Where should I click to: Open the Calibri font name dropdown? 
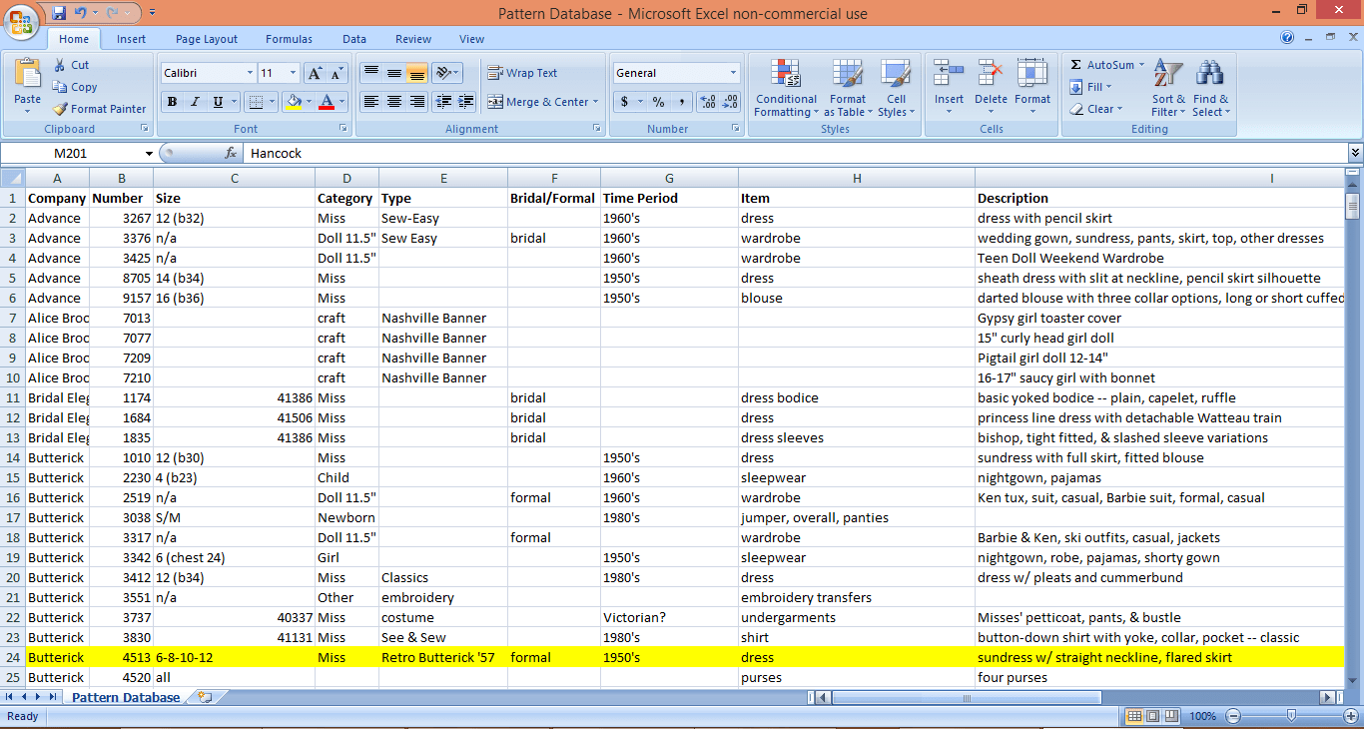(x=250, y=73)
